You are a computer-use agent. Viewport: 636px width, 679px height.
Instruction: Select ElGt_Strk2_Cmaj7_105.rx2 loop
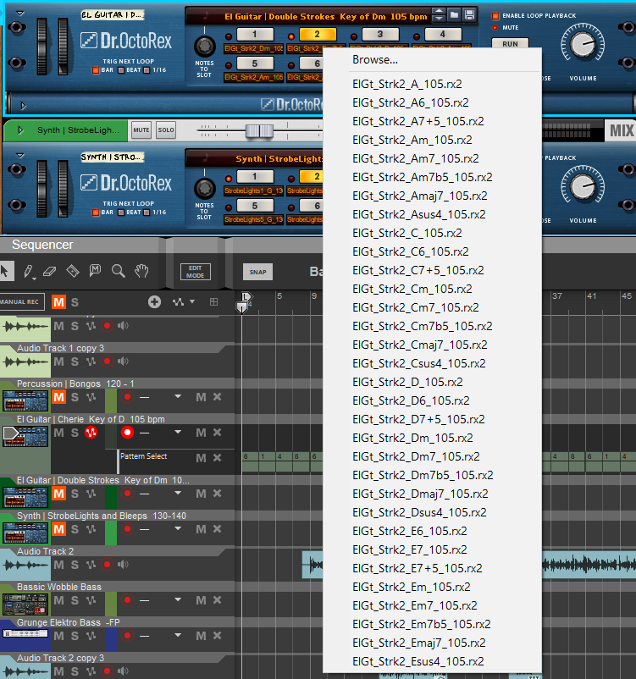pyautogui.click(x=420, y=345)
